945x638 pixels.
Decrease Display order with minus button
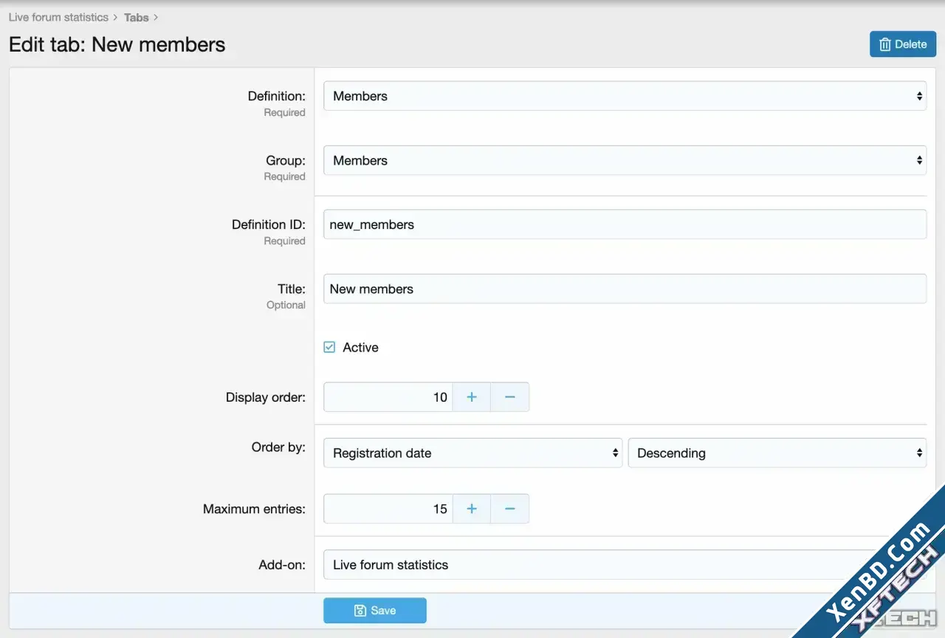point(510,397)
